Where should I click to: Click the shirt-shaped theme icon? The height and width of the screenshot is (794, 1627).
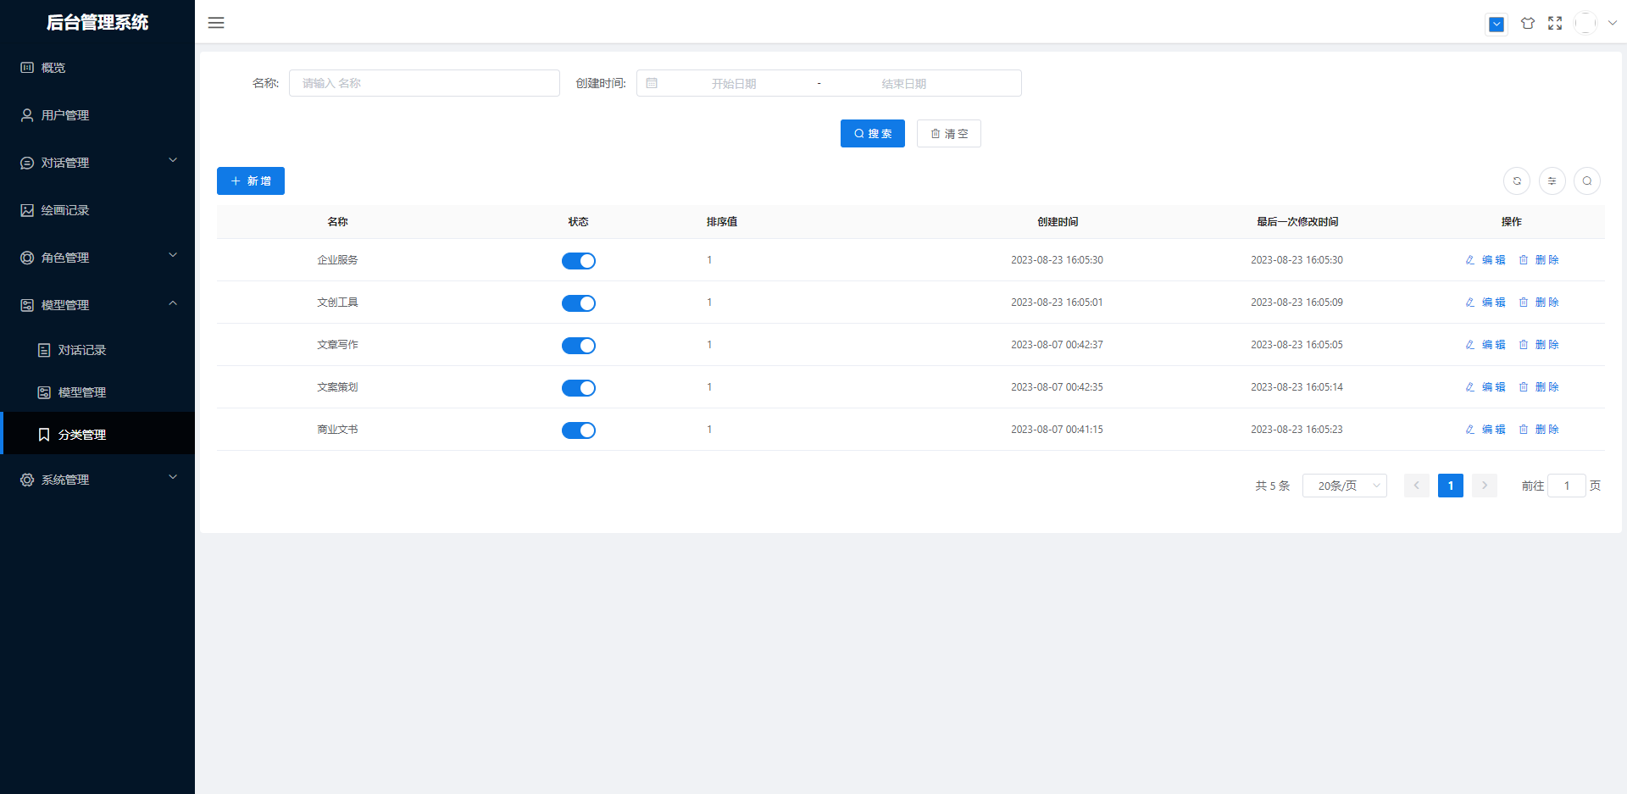pos(1527,24)
